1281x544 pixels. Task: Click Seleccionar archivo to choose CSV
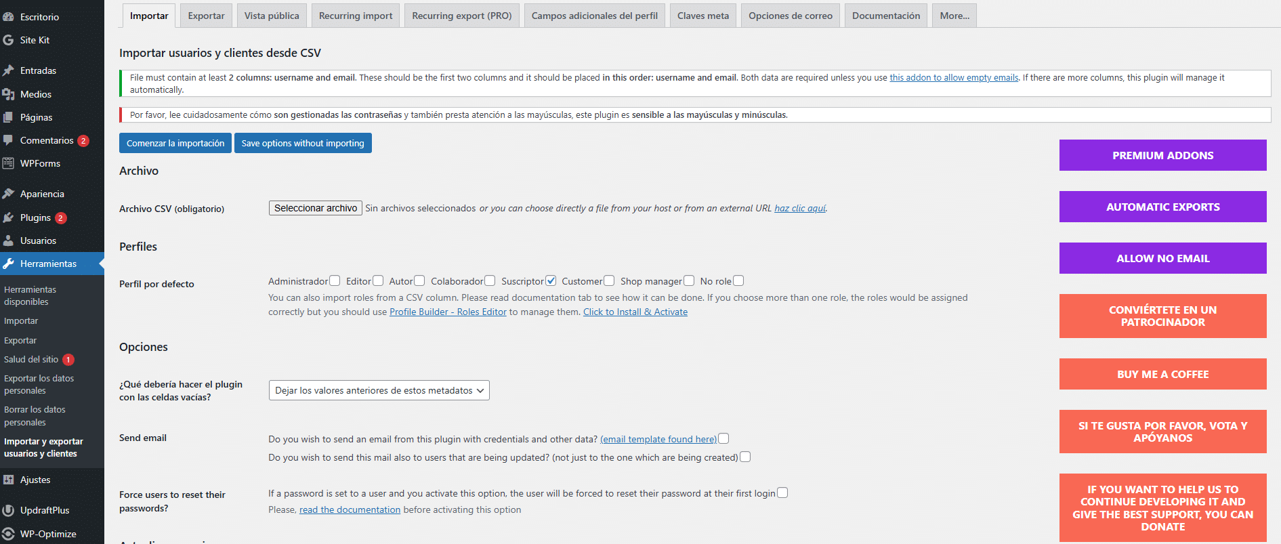(x=315, y=208)
